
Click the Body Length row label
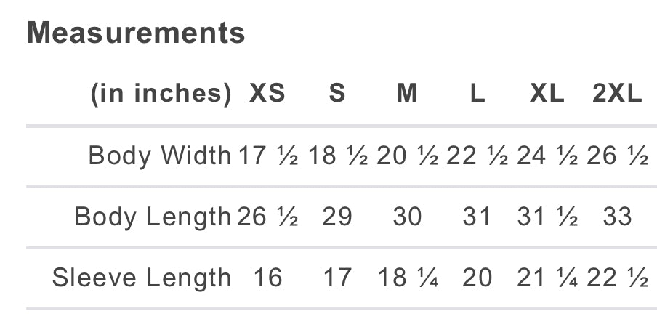pos(153,217)
